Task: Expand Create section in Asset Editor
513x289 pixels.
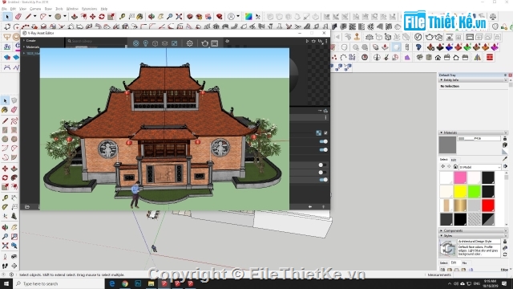Action: pos(24,41)
